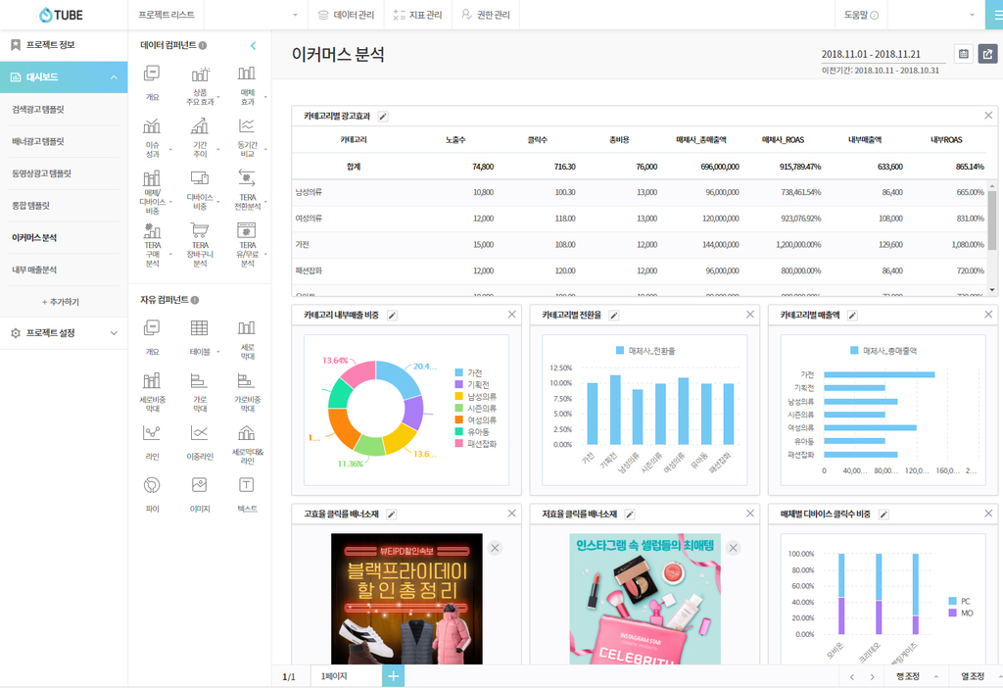Add the 가로비중 막대 chart component
Image resolution: width=1003 pixels, height=688 pixels.
click(x=247, y=392)
